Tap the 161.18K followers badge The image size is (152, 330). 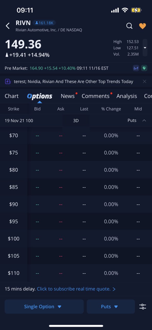pos(44,23)
